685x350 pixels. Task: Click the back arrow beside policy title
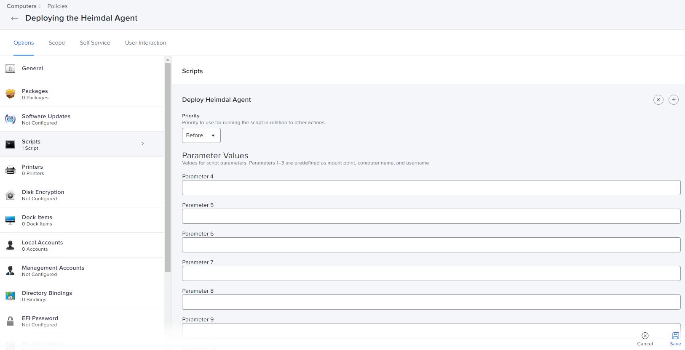point(15,19)
